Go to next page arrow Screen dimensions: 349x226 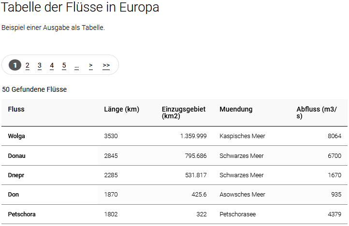pos(90,65)
